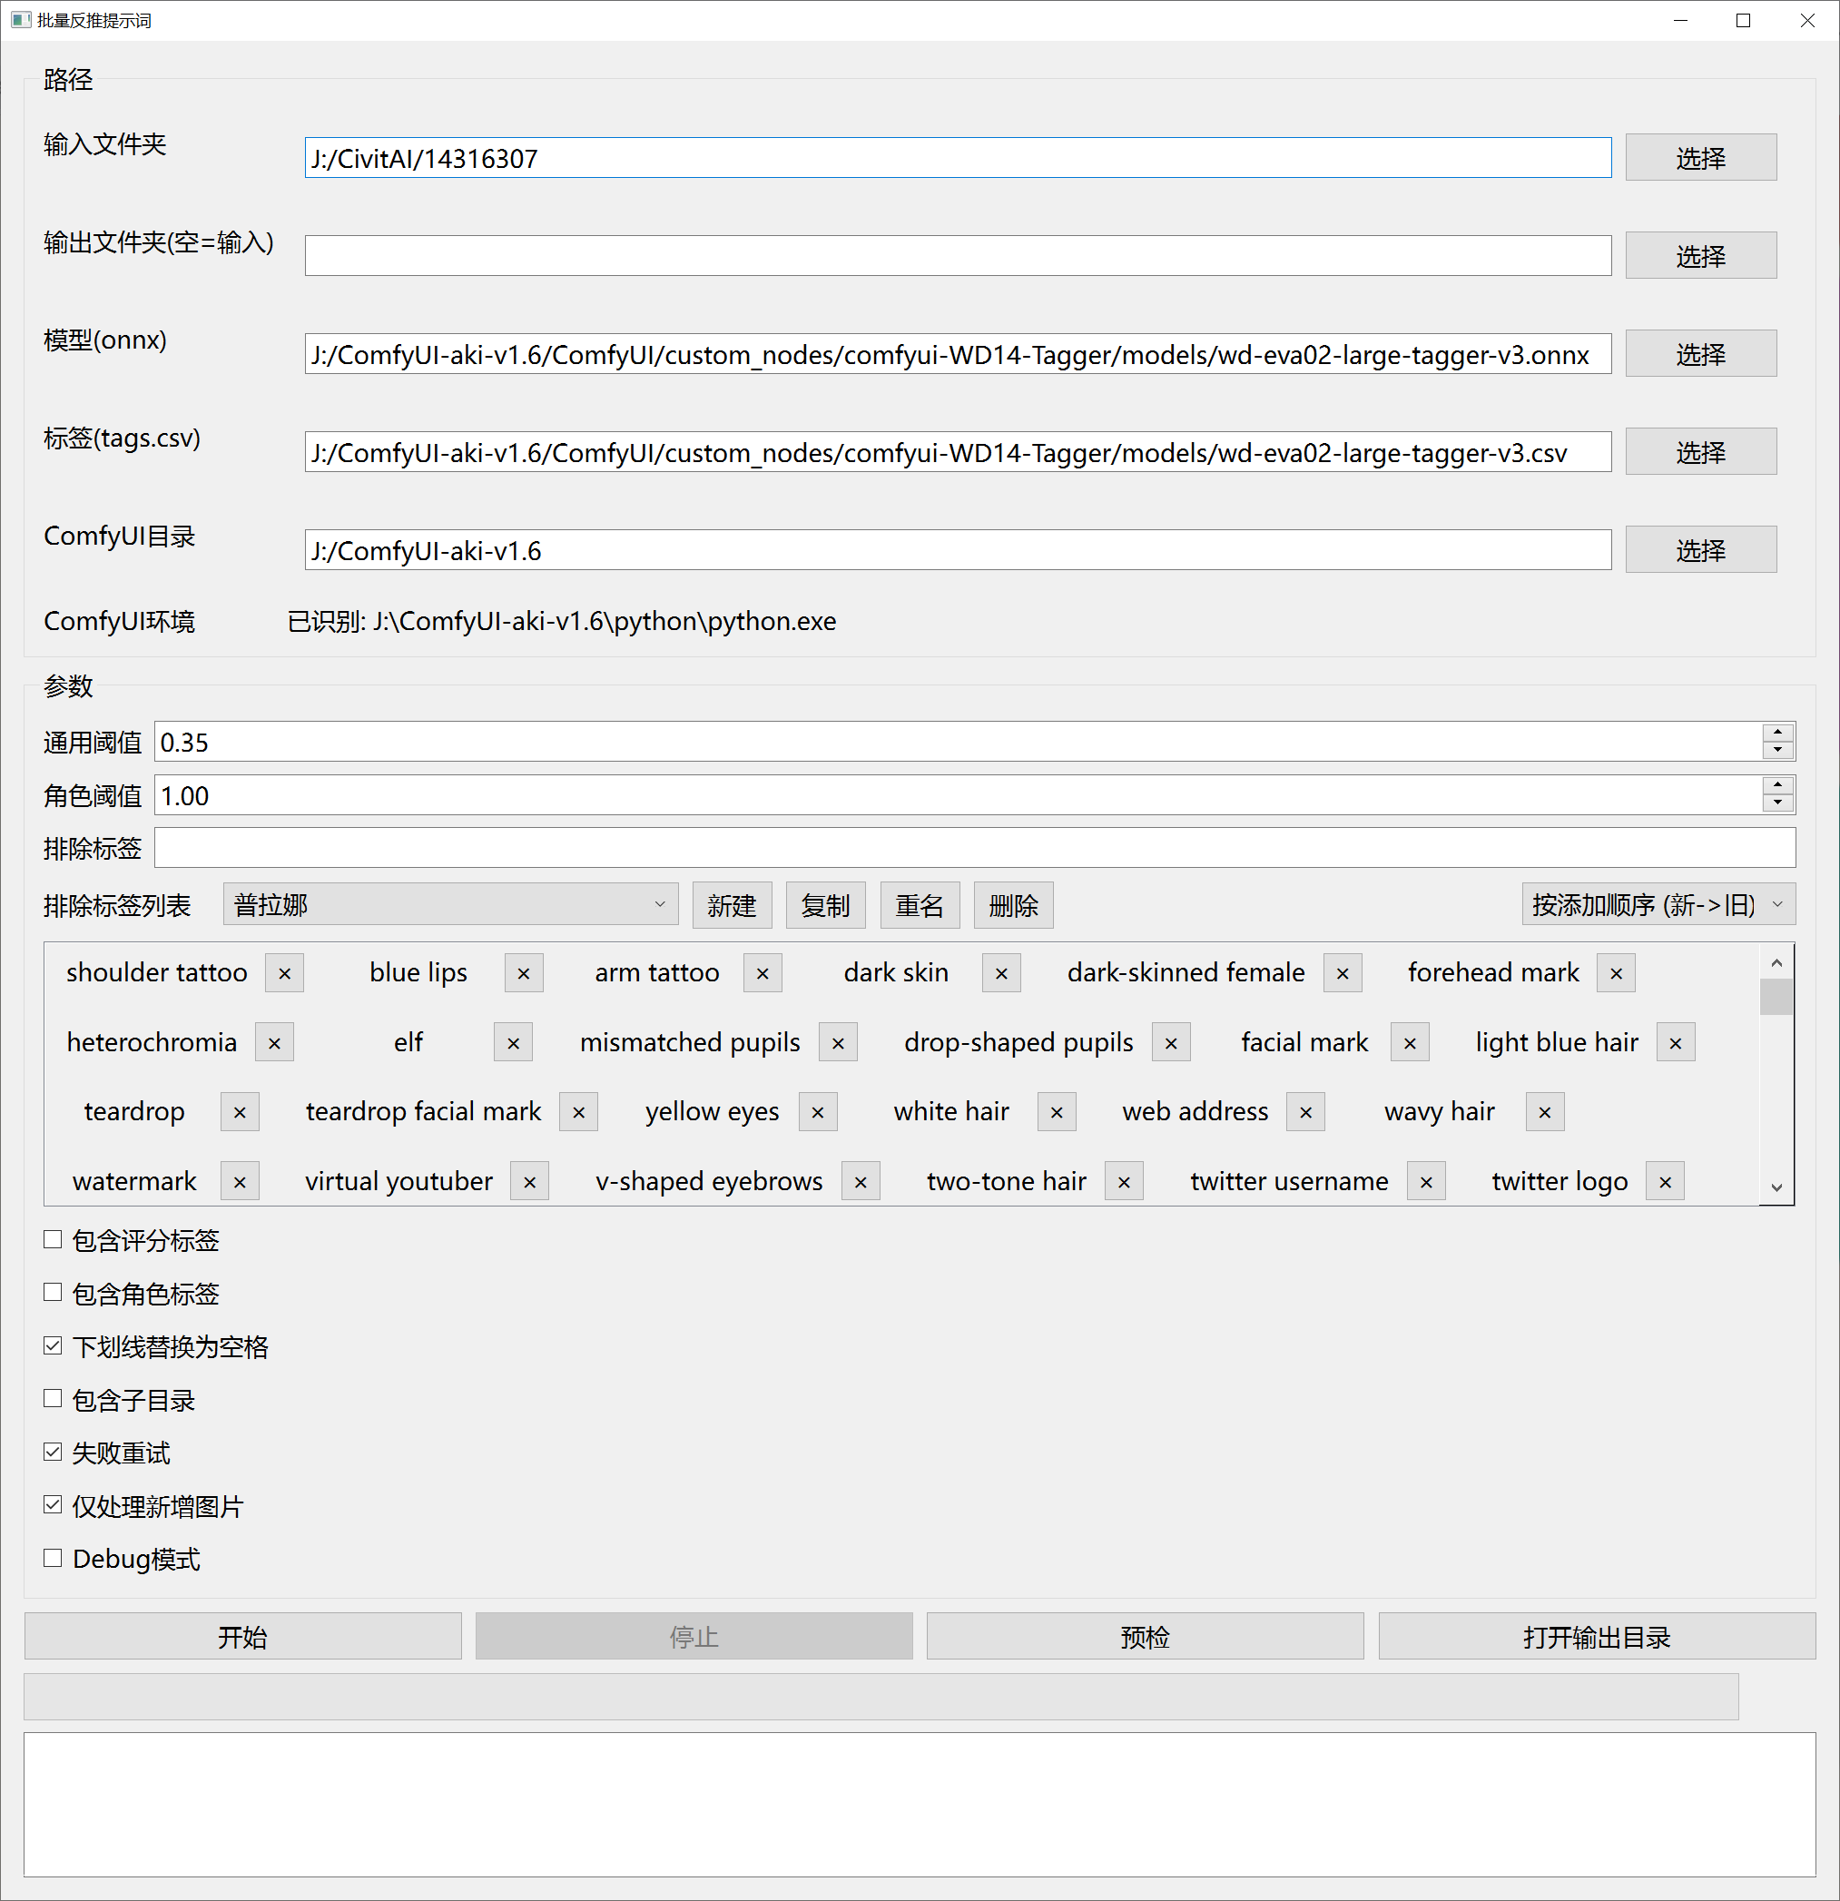
Task: Click the 开始 button
Action: (x=242, y=1637)
